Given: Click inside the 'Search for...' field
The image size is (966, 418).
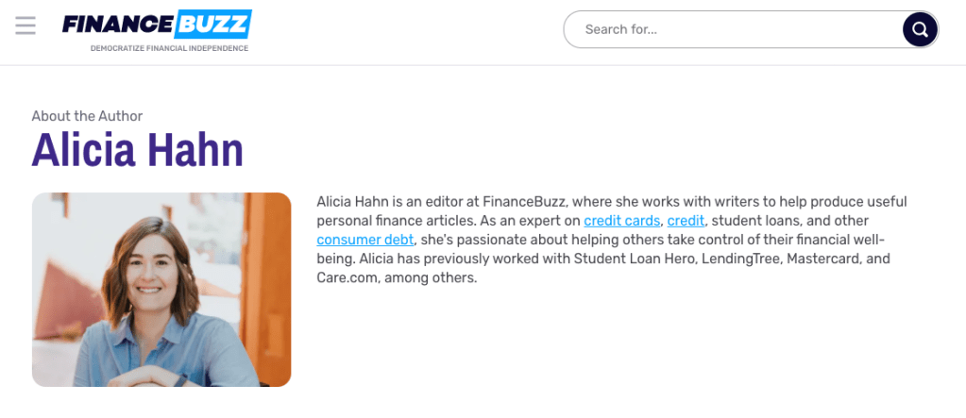Looking at the screenshot, I should [727, 29].
